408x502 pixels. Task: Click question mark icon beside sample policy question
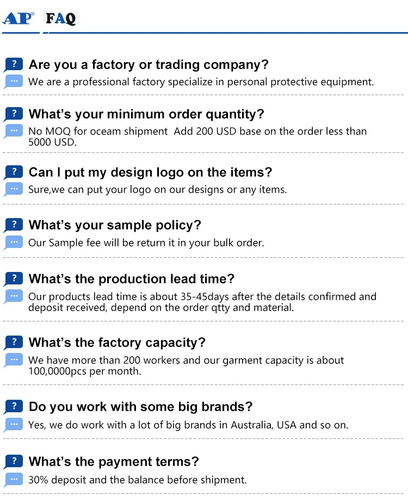[14, 225]
